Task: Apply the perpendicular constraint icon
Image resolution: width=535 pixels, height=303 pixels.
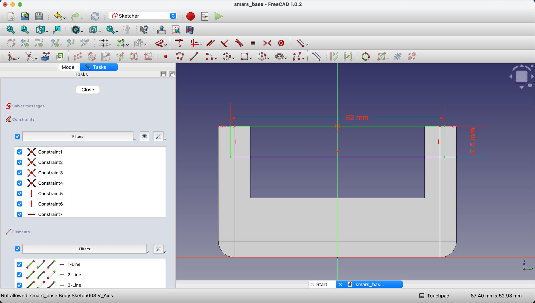Action: point(224,43)
